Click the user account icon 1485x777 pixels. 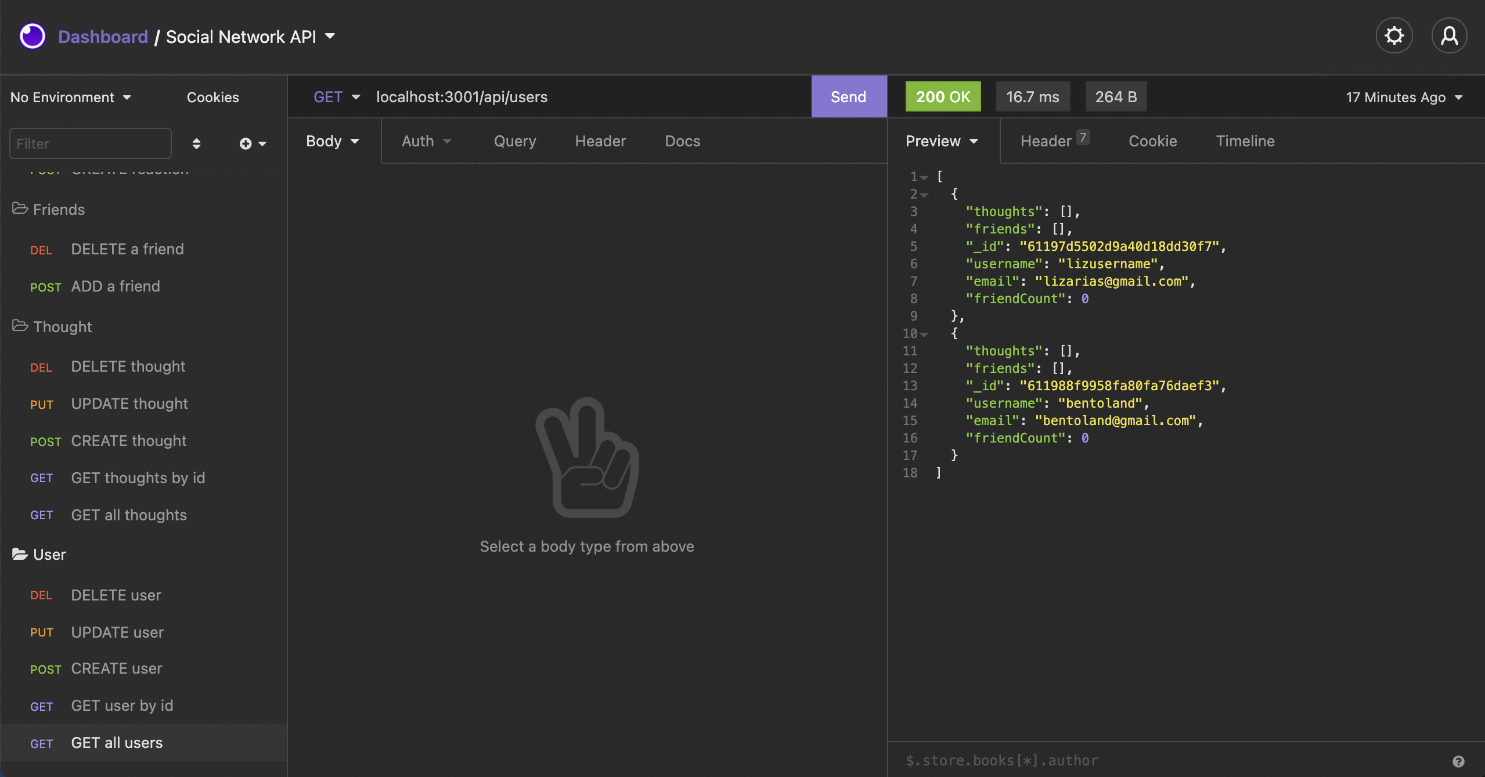(1449, 36)
